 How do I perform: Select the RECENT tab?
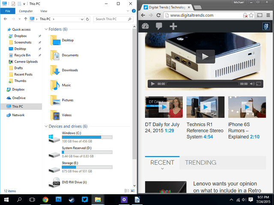(162, 163)
